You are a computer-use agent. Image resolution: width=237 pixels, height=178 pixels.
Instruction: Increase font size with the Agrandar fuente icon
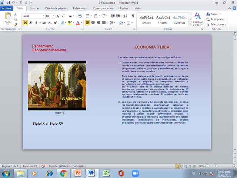(x=58, y=16)
